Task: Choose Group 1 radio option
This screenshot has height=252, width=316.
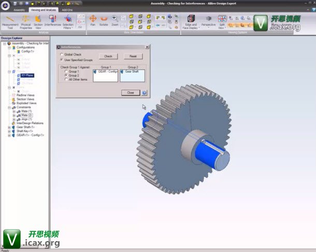Action: 66,71
